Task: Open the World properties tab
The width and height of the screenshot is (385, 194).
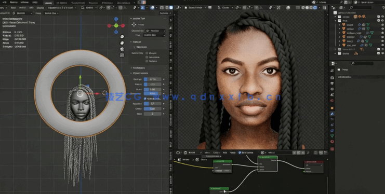Action: (332, 100)
